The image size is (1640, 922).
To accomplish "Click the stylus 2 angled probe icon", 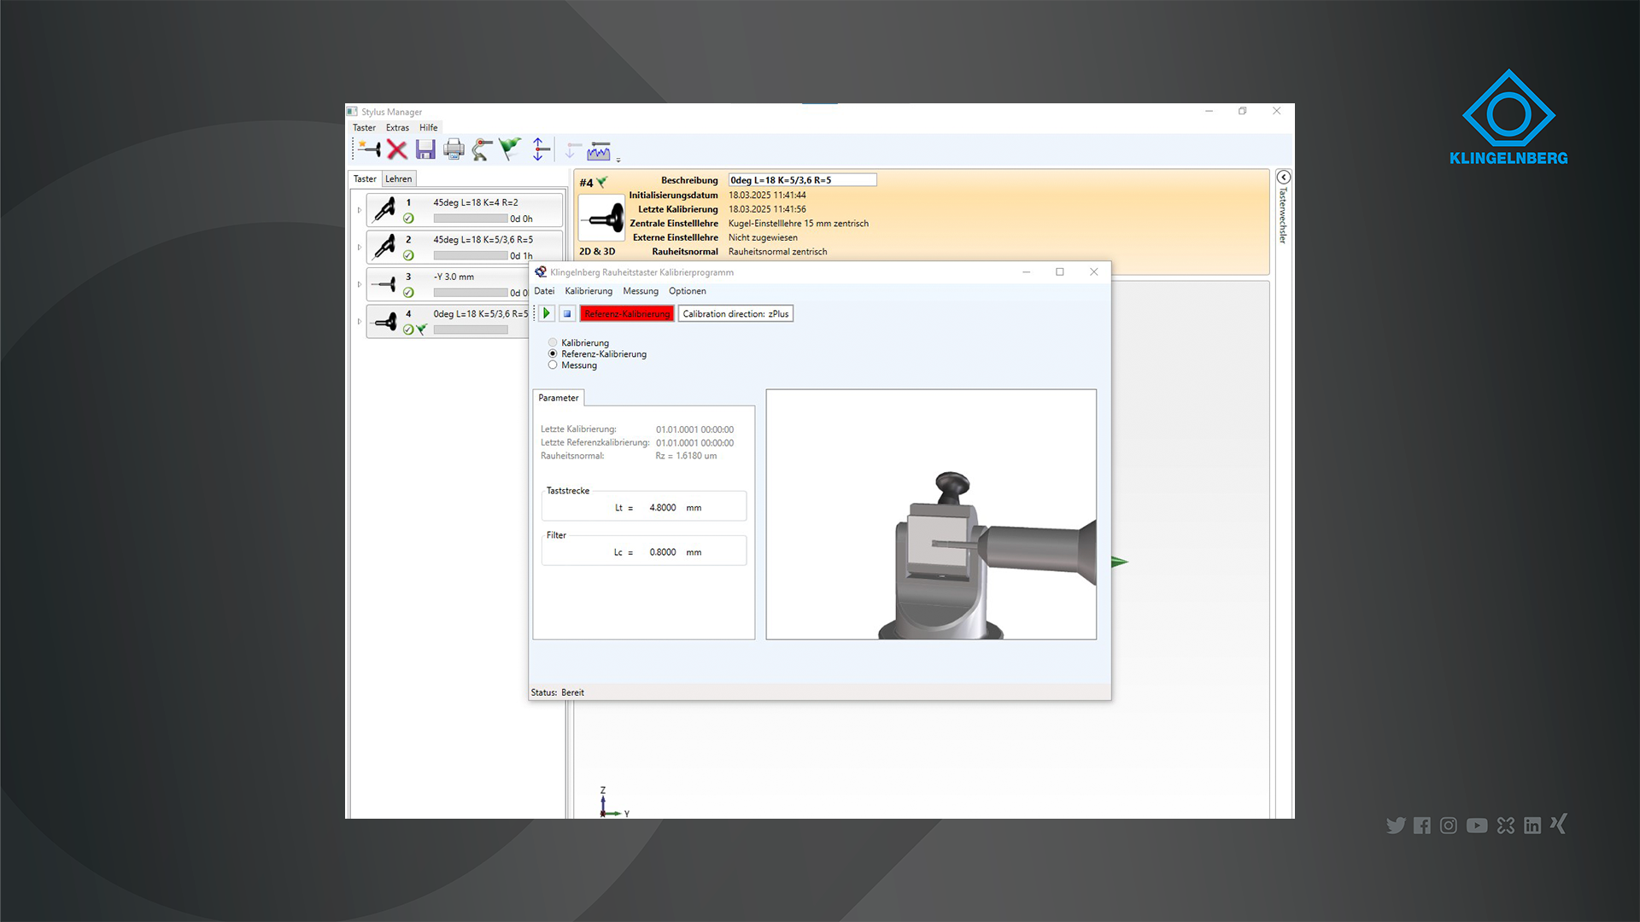I will point(385,246).
